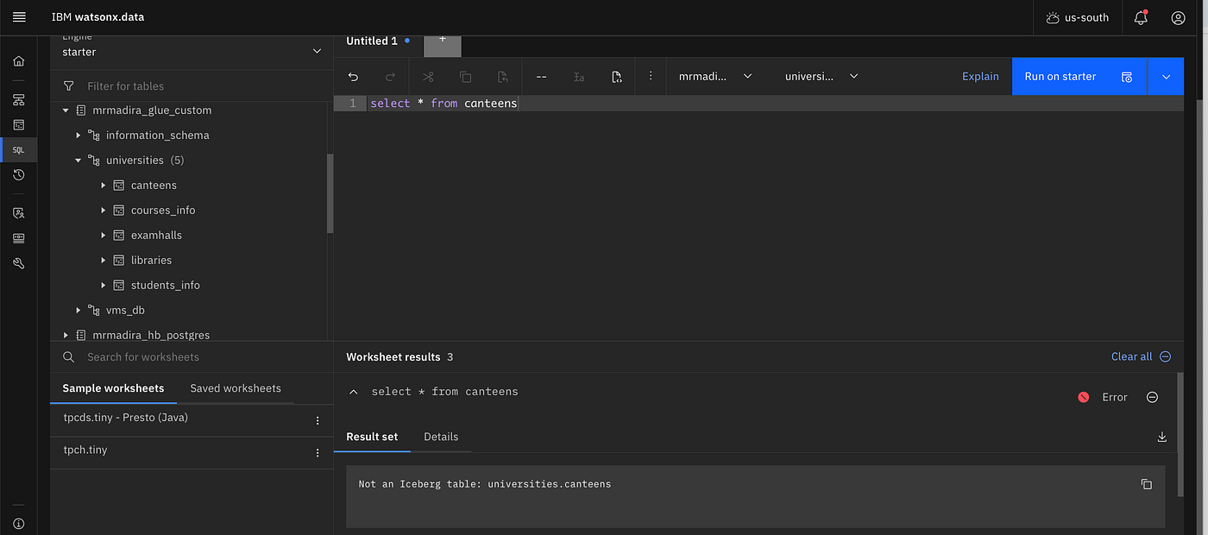Select the SQL query workspace icon
The width and height of the screenshot is (1208, 535).
(19, 150)
